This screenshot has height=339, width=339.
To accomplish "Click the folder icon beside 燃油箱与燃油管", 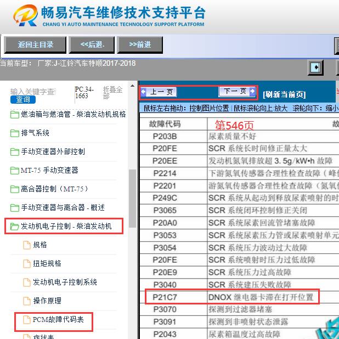I will tap(14, 114).
